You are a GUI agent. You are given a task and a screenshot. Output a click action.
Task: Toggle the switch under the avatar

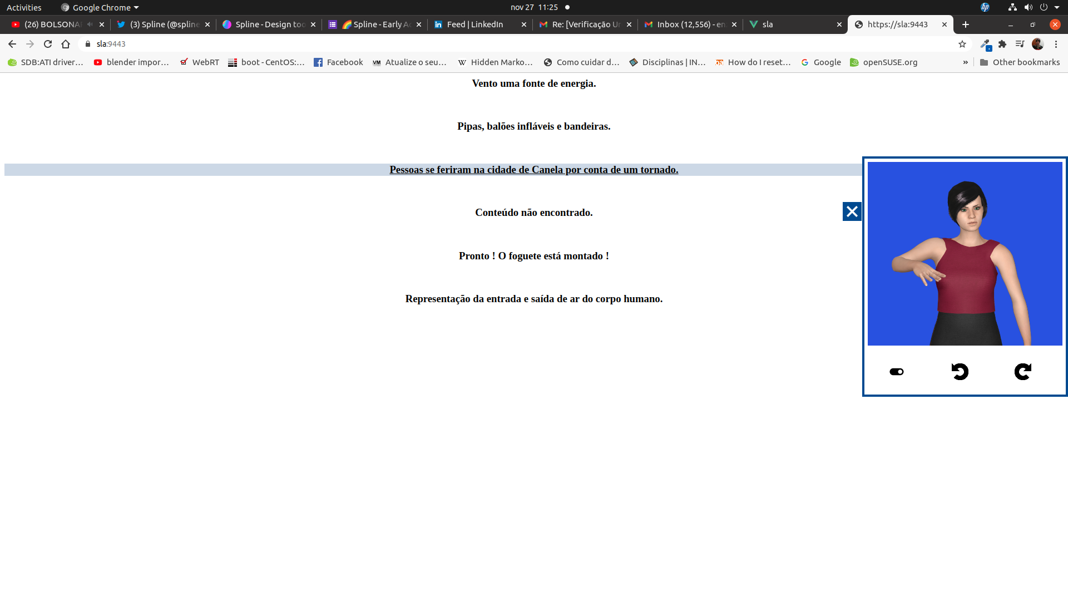coord(897,372)
